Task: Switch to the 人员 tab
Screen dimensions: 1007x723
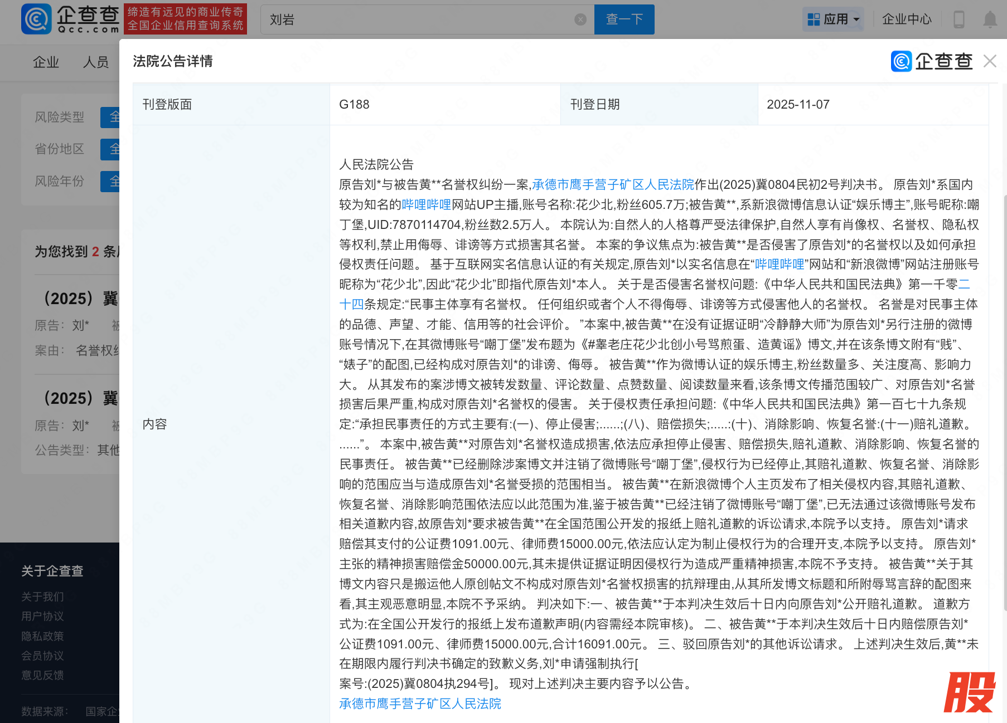Action: (x=96, y=62)
